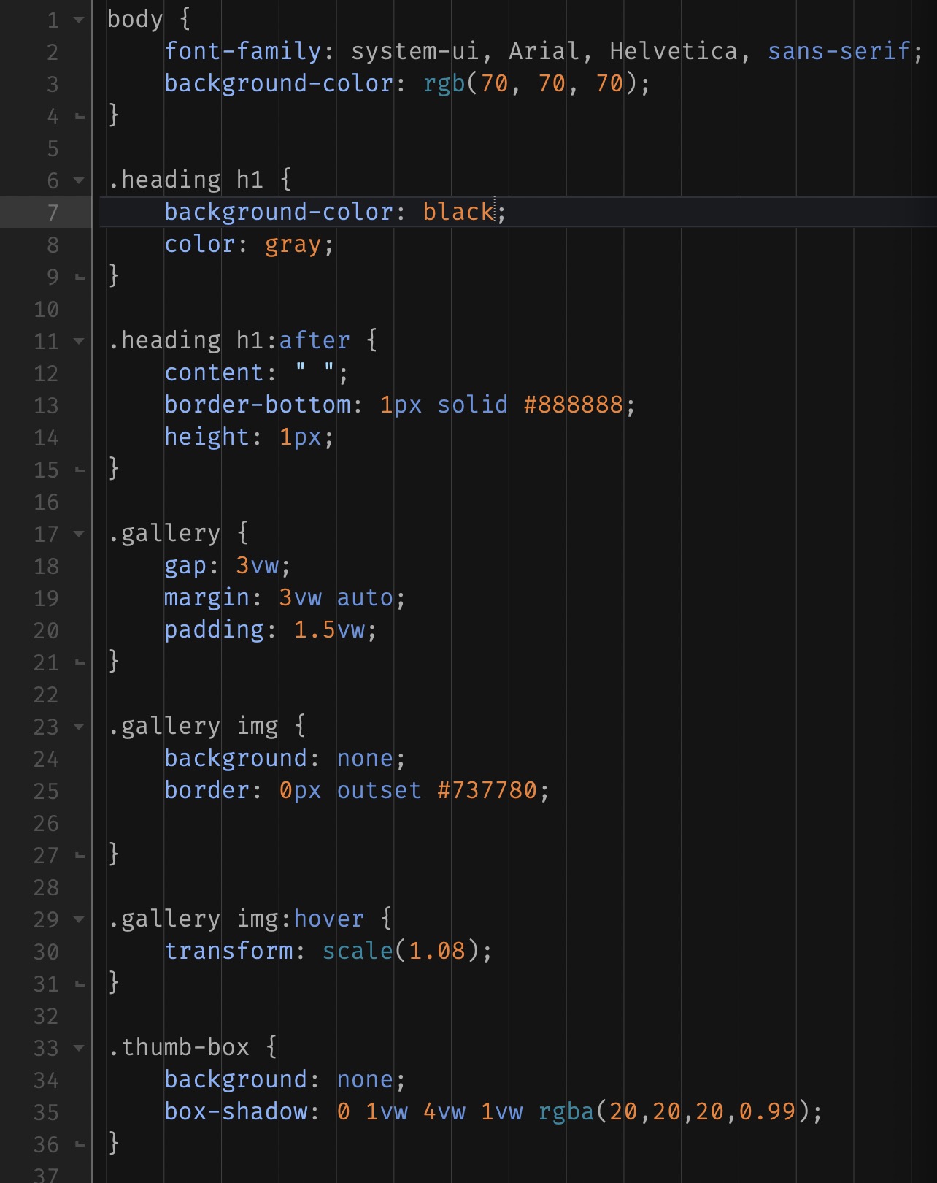Click the rgba function name
Viewport: 937px width, 1183px height.
pos(566,1111)
